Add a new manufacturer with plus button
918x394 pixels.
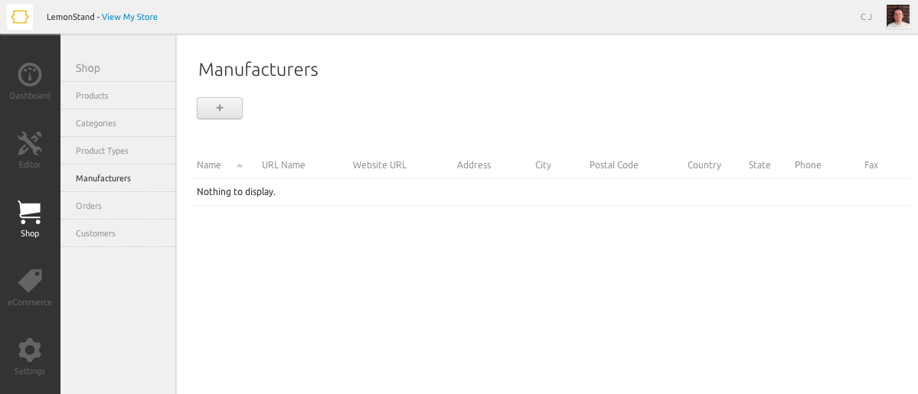(x=220, y=109)
